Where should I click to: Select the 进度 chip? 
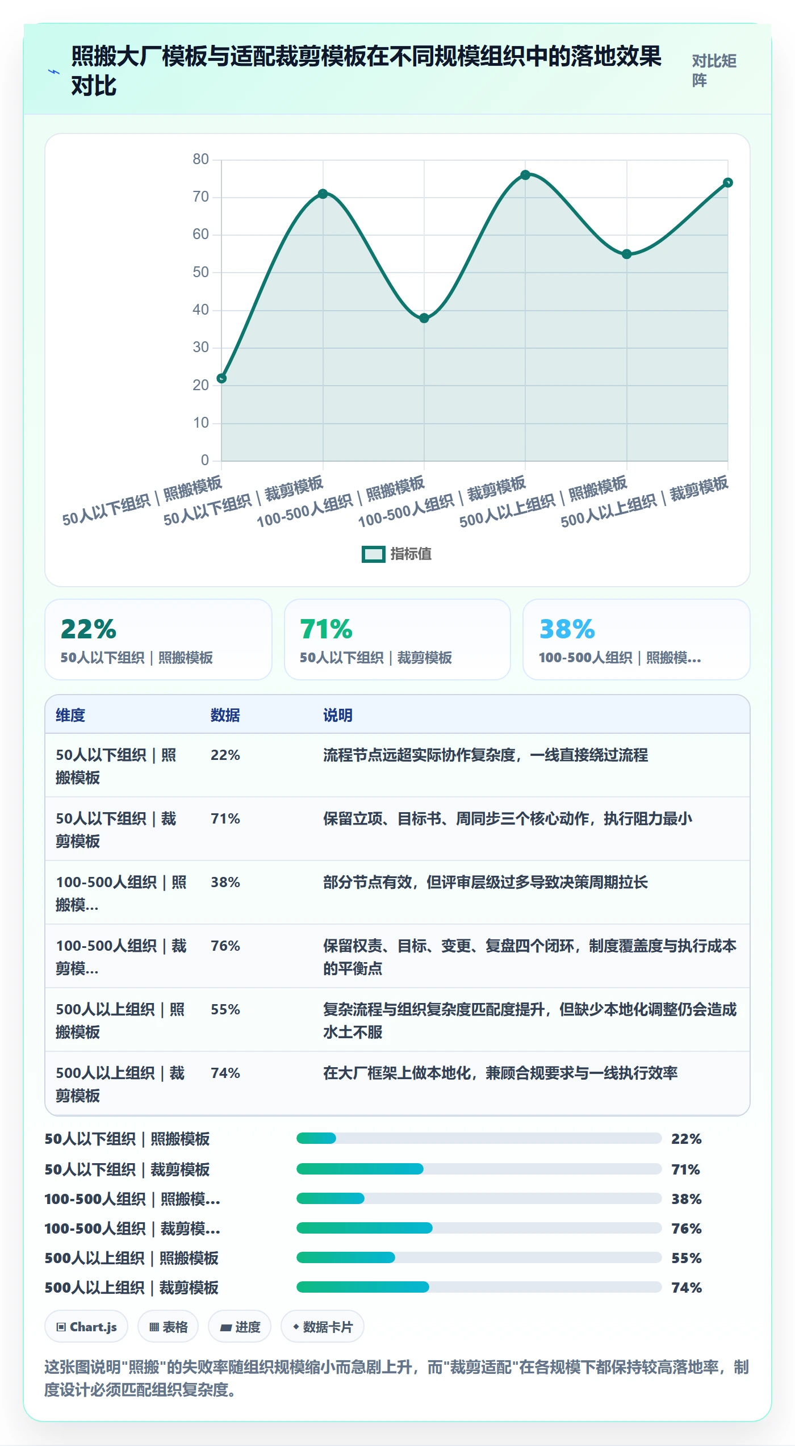point(240,1327)
